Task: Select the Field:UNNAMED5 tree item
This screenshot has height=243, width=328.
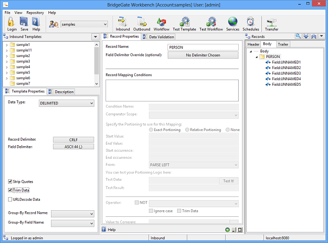Action: pyautogui.click(x=286, y=84)
